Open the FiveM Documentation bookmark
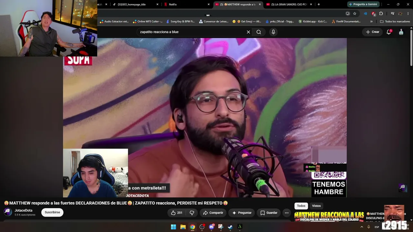This screenshot has width=413, height=232. [346, 22]
